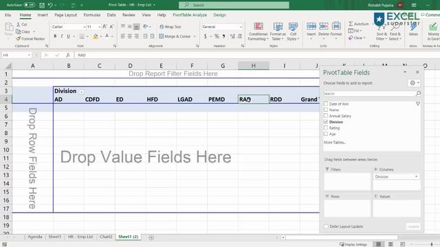This screenshot has height=247, width=440.
Task: Click the Save icon in title bar
Action: click(x=42, y=5)
